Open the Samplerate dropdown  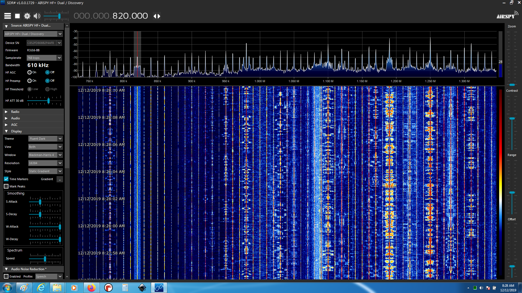(59, 58)
